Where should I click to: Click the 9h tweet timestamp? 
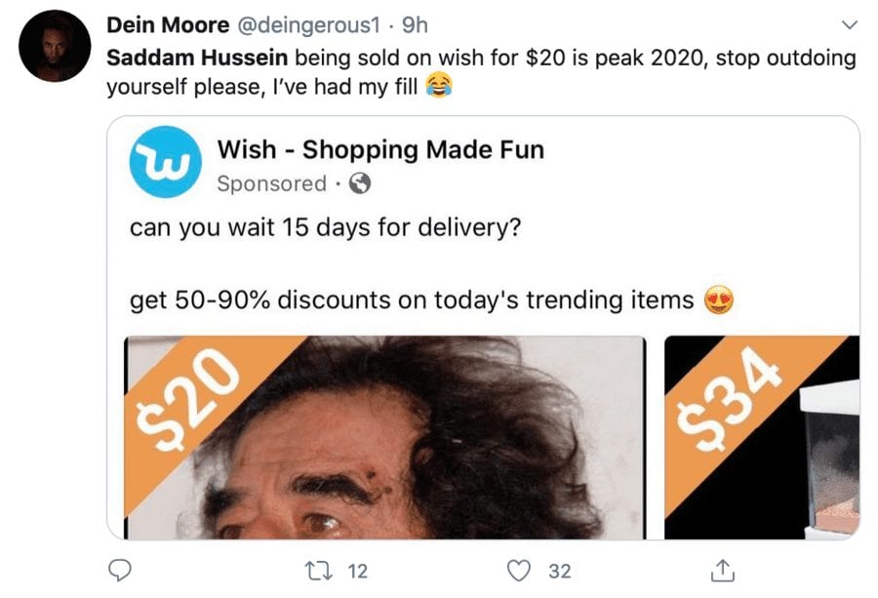[415, 22]
